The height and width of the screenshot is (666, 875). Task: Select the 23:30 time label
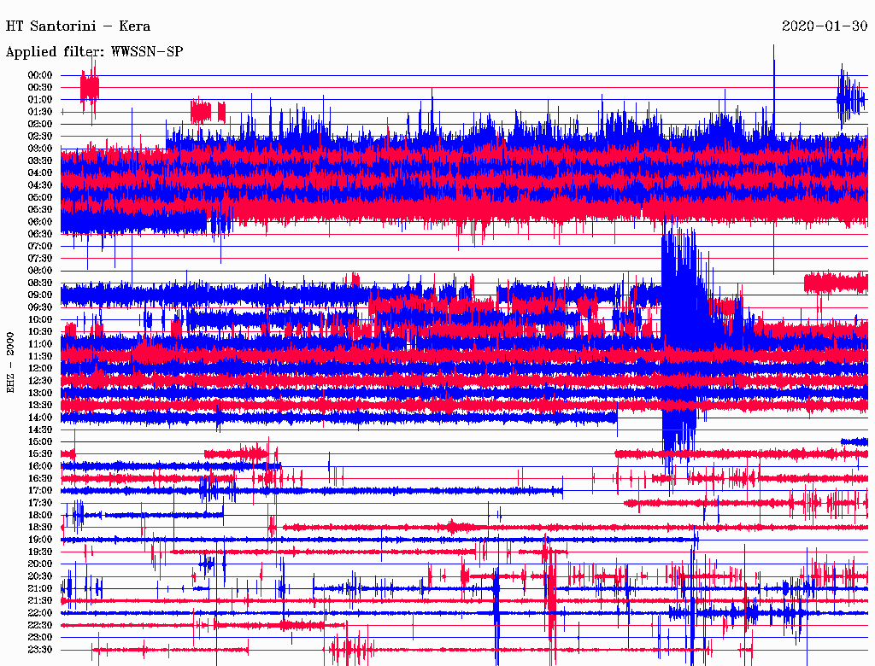click(40, 650)
